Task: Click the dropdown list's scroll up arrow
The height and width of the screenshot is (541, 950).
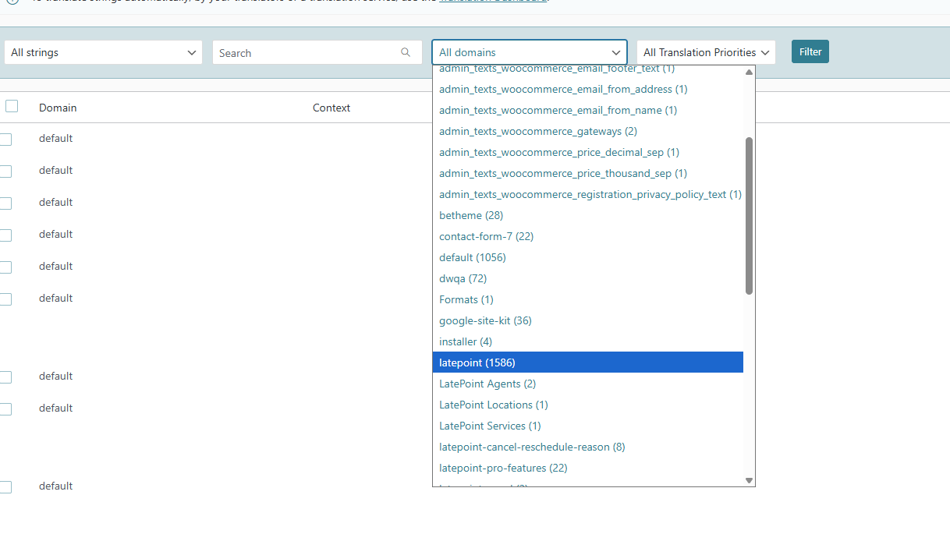Action: click(749, 72)
